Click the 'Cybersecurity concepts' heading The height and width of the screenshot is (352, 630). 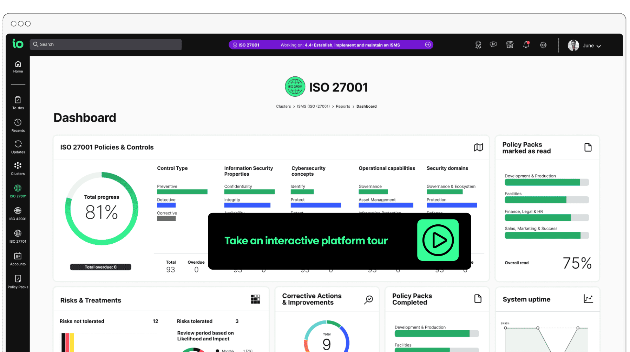(308, 171)
